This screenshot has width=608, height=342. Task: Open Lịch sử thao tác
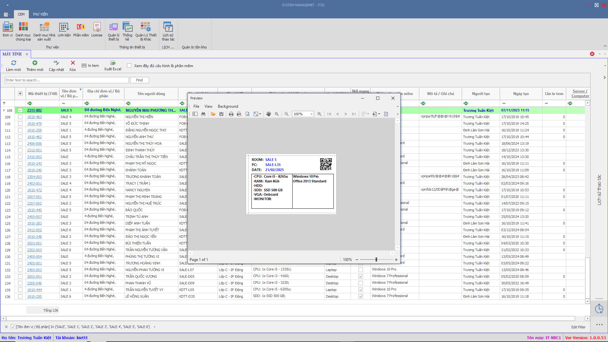(x=168, y=31)
